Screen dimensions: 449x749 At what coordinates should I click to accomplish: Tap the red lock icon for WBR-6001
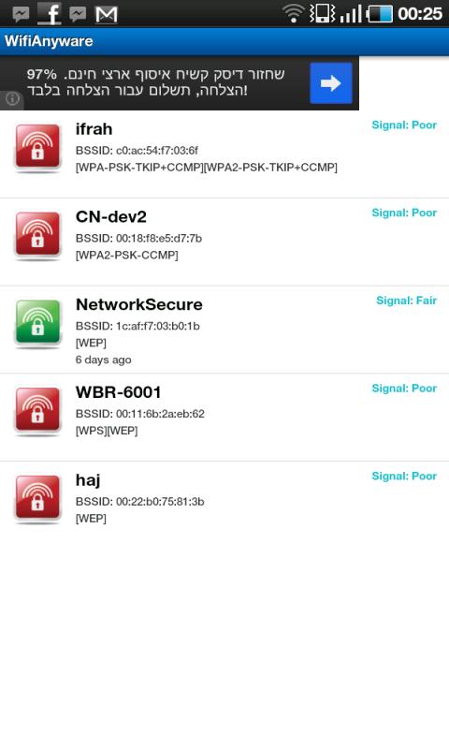tap(37, 411)
